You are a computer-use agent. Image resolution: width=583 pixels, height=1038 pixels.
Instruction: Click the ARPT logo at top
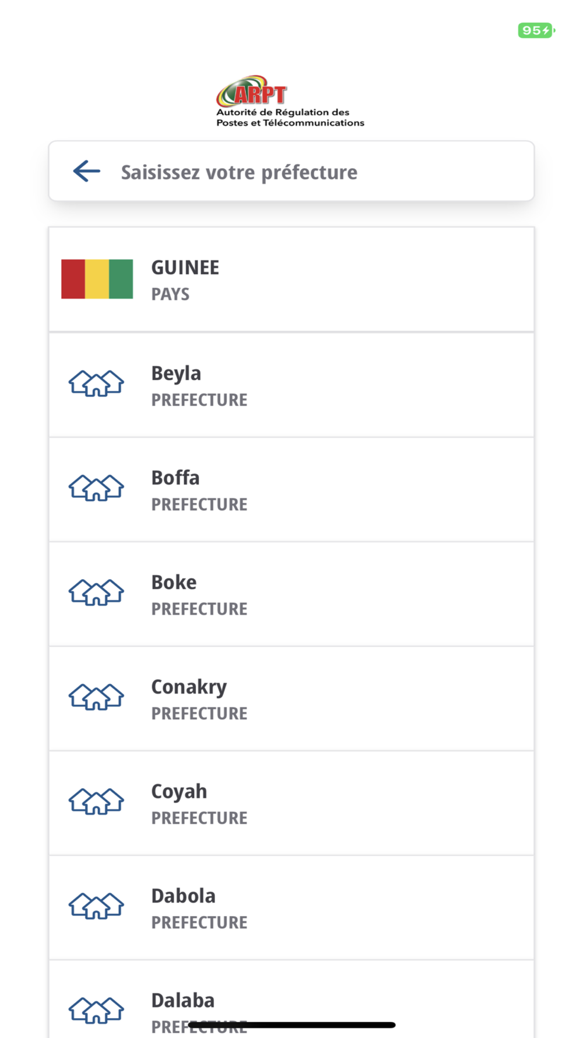[x=290, y=102]
